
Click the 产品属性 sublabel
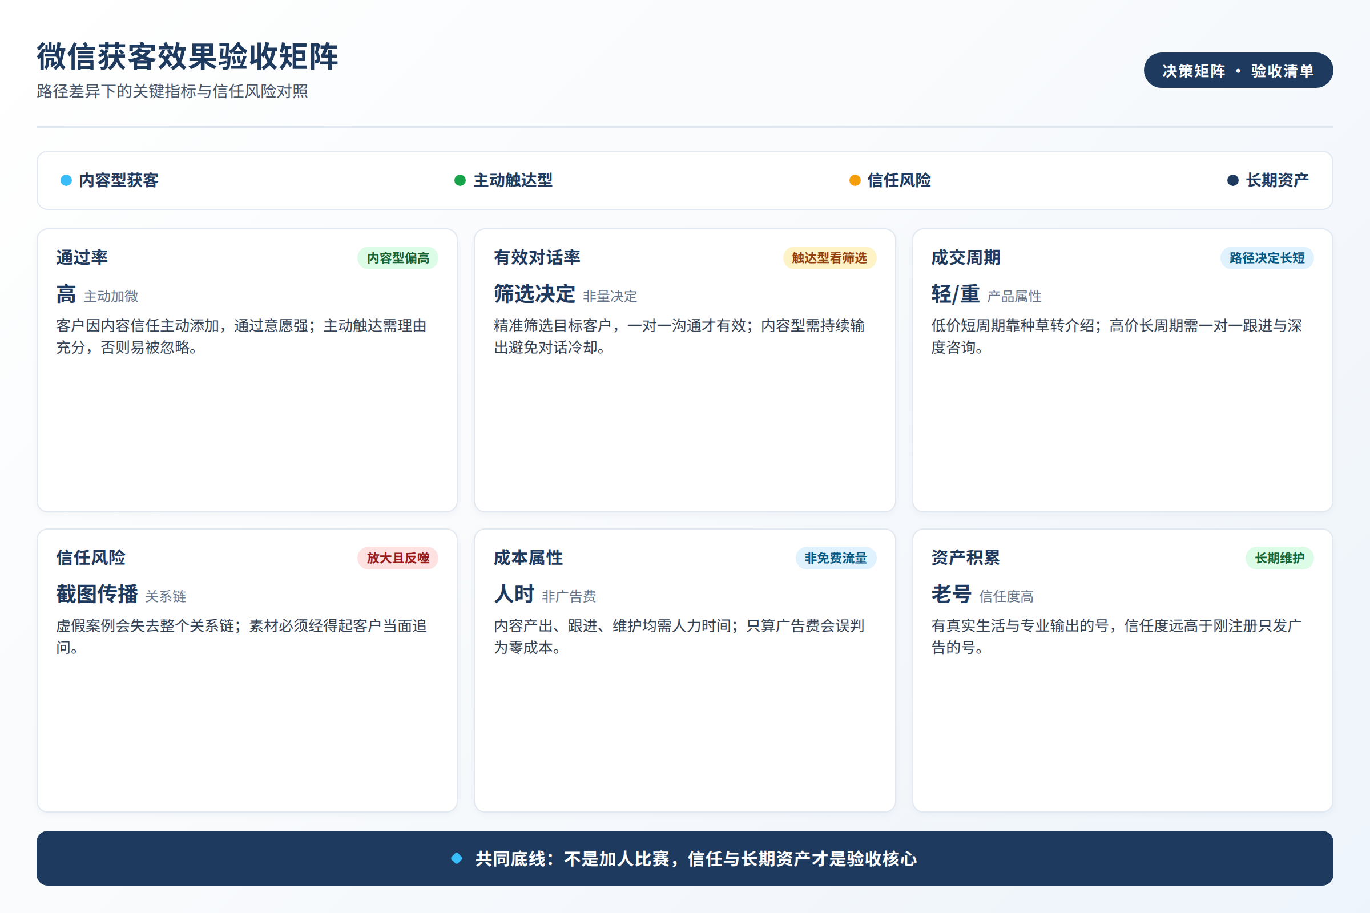(x=1014, y=296)
